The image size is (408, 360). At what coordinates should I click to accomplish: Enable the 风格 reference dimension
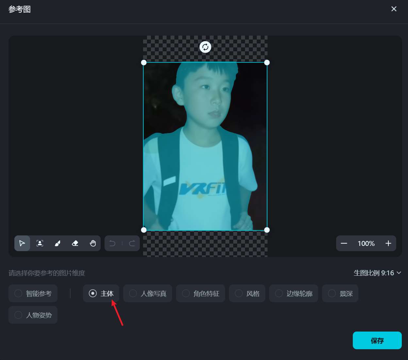(x=247, y=293)
